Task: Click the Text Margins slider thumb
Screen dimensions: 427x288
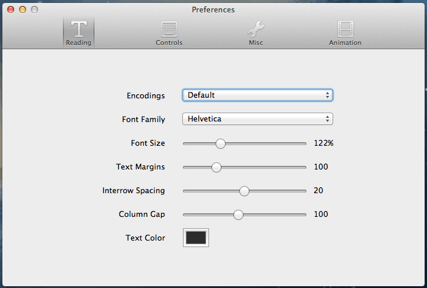Action: [216, 167]
